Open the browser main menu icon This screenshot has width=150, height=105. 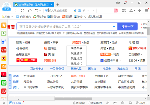click(146, 10)
